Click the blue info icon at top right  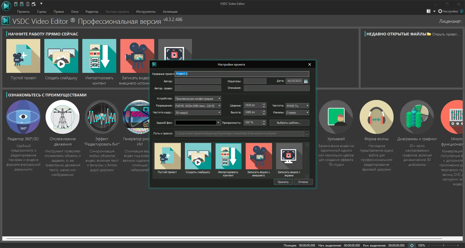point(462,11)
